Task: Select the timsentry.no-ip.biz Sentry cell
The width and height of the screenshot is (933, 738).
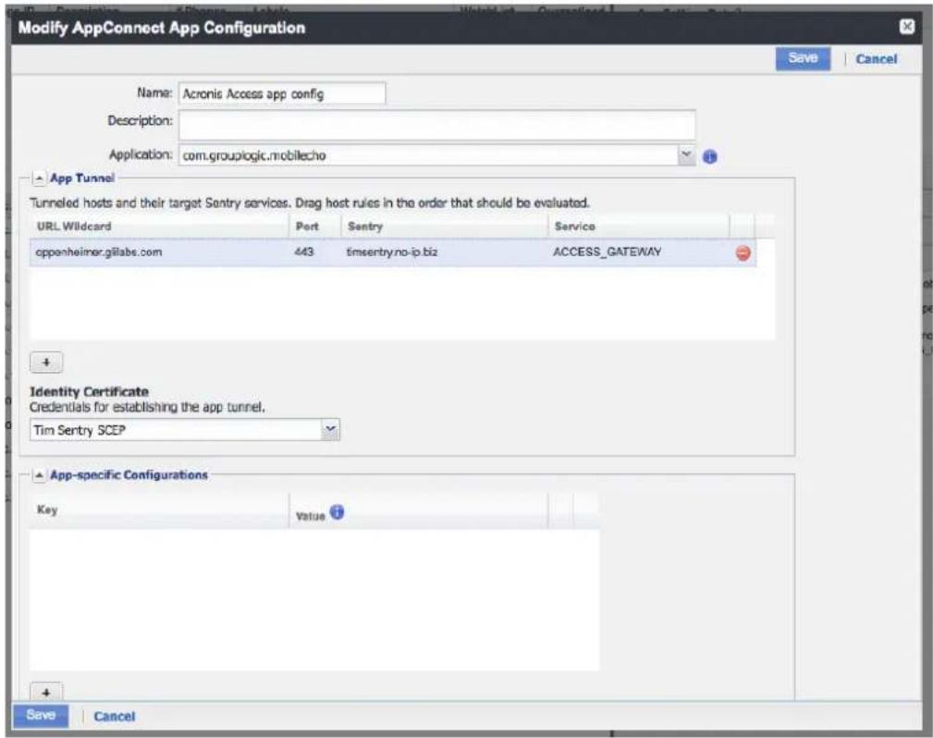Action: click(444, 252)
